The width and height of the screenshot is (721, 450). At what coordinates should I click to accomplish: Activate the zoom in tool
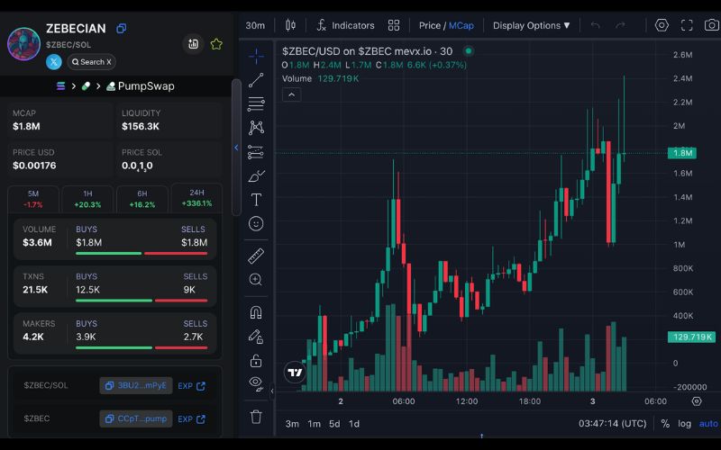point(256,280)
